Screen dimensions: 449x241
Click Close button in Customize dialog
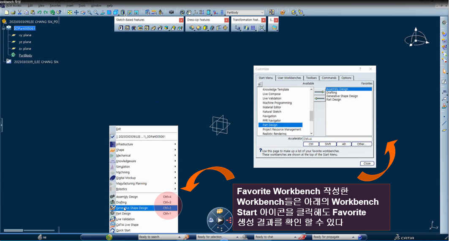click(x=367, y=163)
